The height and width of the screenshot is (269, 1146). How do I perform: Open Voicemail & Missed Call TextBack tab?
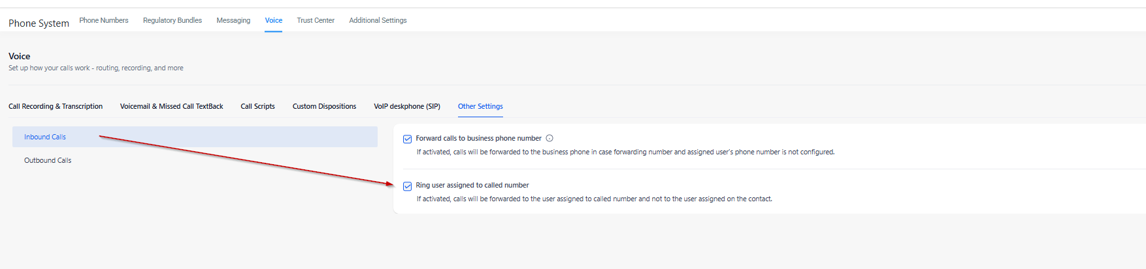tap(172, 106)
